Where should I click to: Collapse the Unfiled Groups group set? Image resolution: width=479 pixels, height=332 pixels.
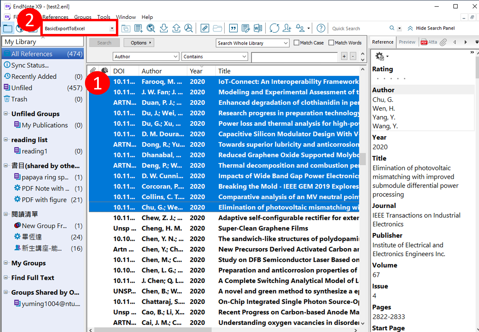pyautogui.click(x=6, y=114)
